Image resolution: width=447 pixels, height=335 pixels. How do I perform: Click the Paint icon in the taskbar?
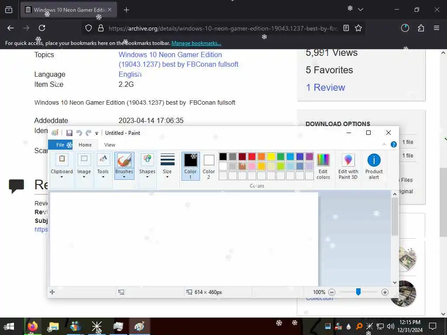(x=139, y=326)
